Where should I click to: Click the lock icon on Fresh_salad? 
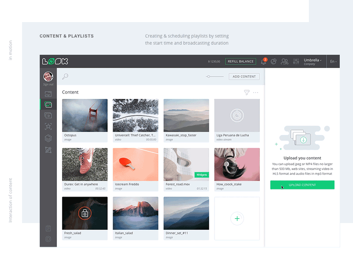point(85,213)
